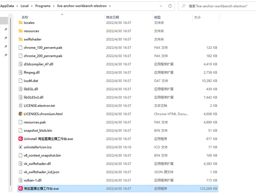Click the 文本文档 type cell

pos(161,106)
